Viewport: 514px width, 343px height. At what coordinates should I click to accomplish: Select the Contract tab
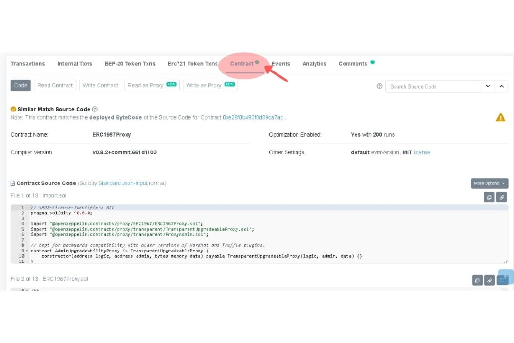[x=242, y=64]
